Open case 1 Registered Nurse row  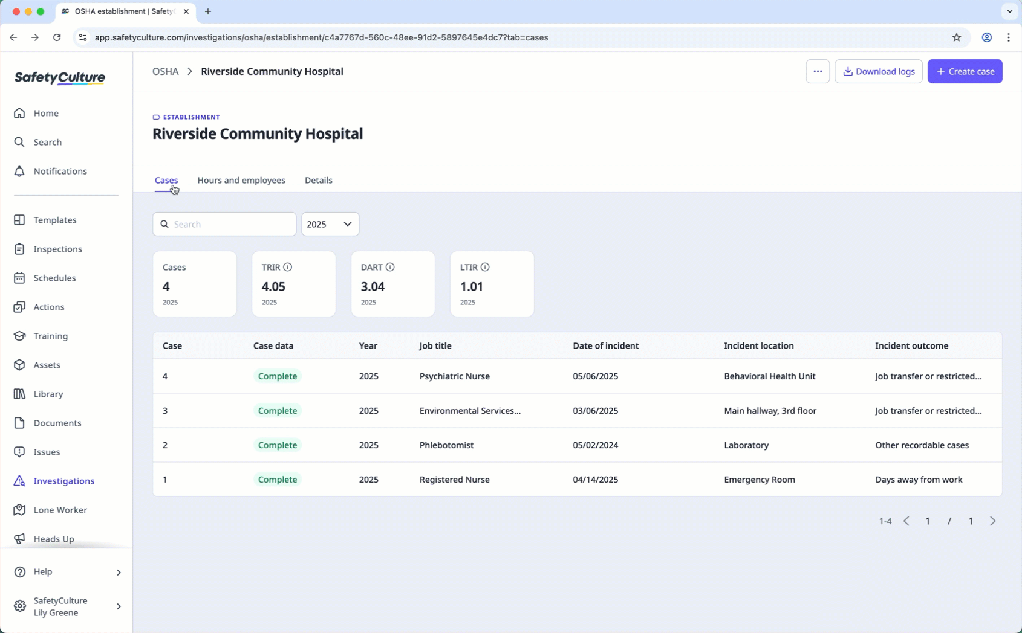point(578,480)
